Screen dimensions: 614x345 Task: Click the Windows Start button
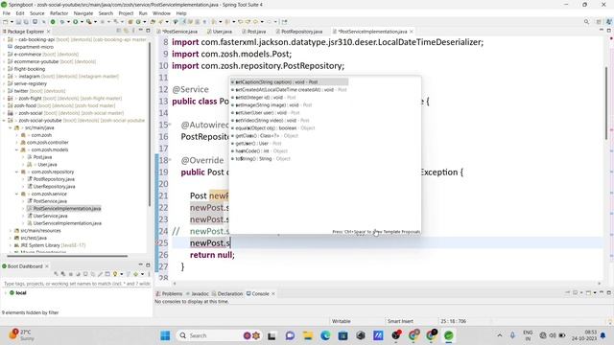[165, 335]
